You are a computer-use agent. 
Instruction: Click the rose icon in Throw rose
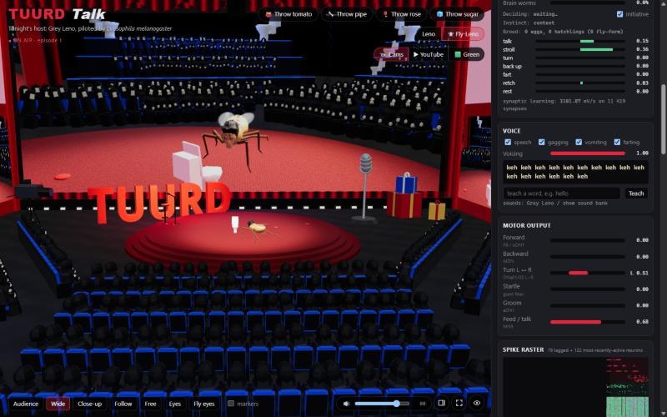[385, 14]
